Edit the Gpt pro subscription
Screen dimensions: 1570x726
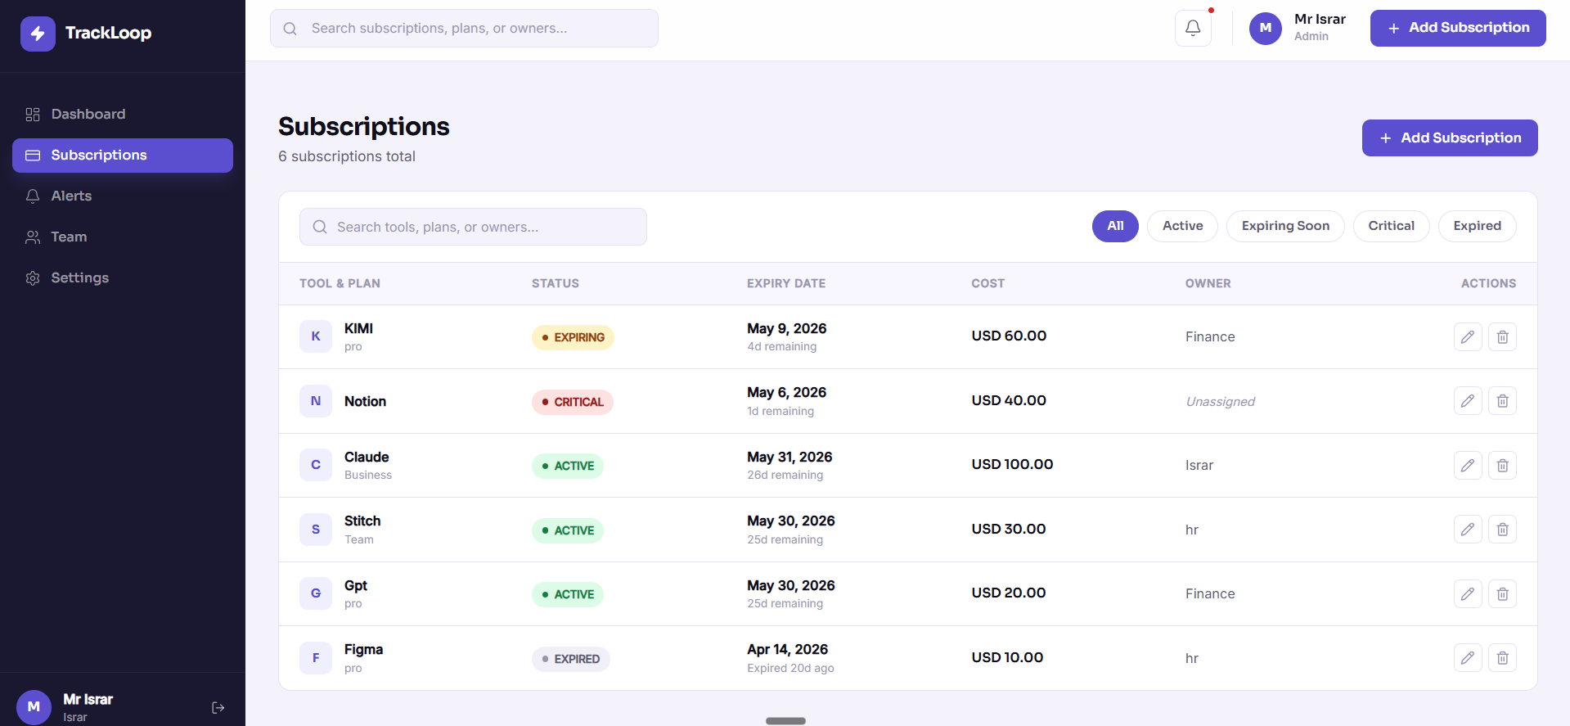(1468, 594)
